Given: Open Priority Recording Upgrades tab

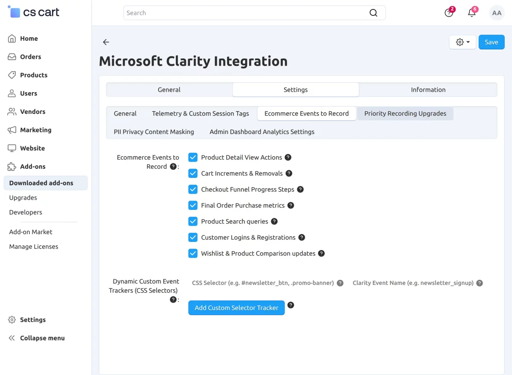Looking at the screenshot, I should pos(405,113).
